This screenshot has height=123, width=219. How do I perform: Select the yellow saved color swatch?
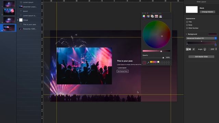pos(151,62)
